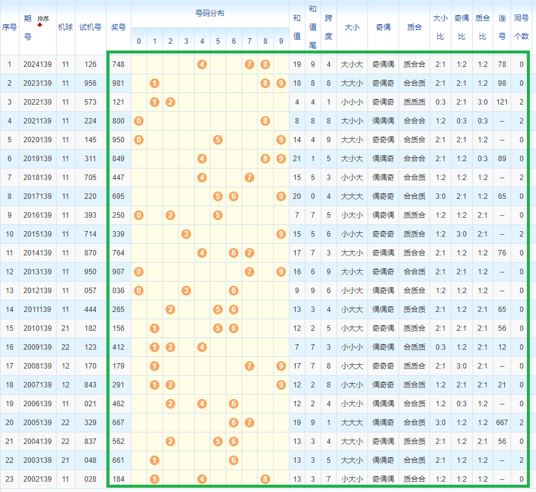Click orange ball 9 in row 2023139
This screenshot has height=492, width=536.
pyautogui.click(x=280, y=83)
